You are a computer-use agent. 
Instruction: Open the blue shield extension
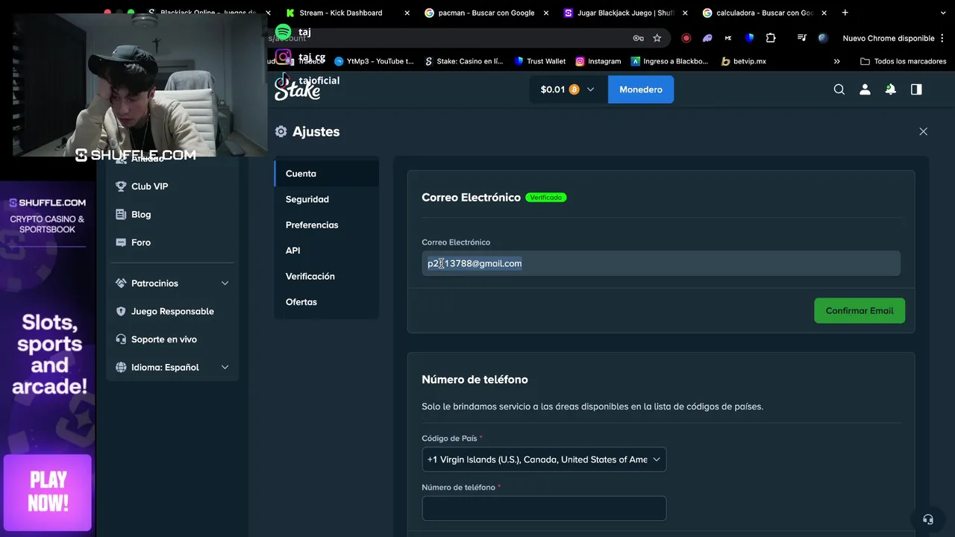point(750,38)
